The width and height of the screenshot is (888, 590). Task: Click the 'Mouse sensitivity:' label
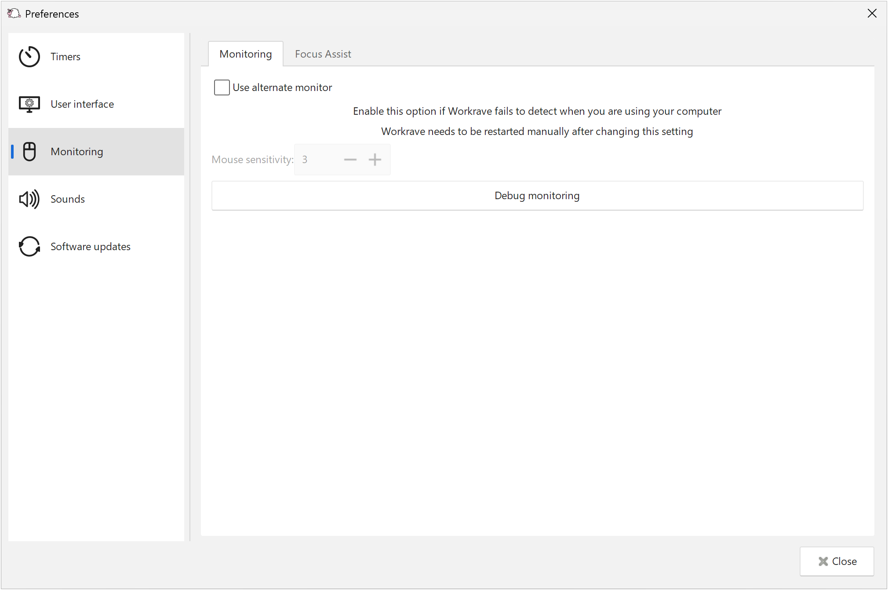pyautogui.click(x=252, y=160)
